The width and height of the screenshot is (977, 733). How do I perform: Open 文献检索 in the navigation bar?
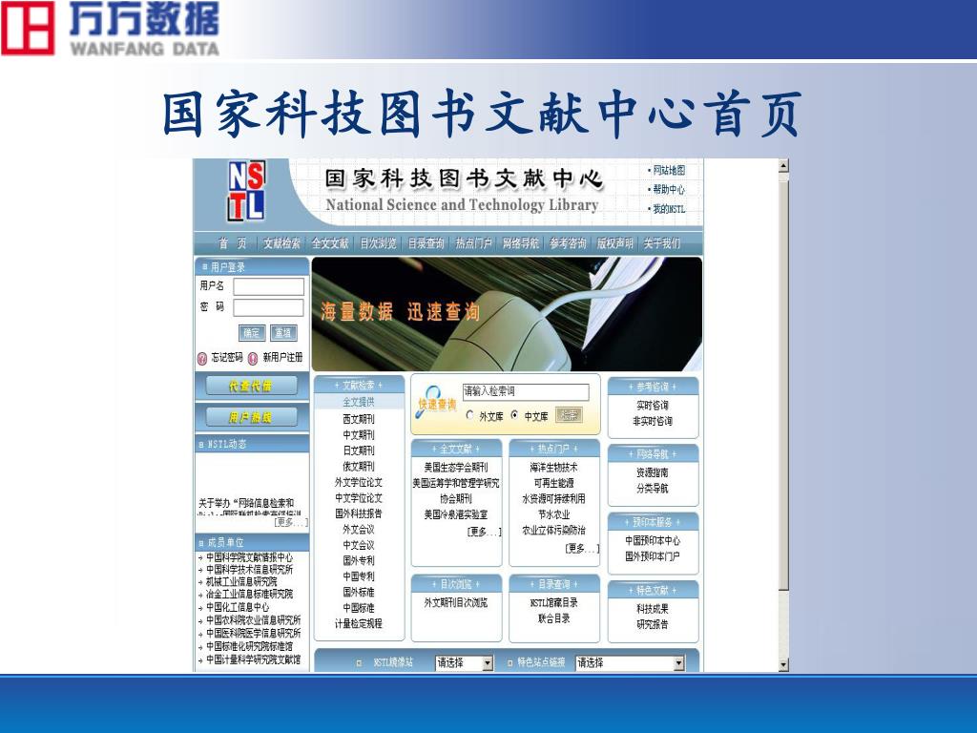point(281,243)
